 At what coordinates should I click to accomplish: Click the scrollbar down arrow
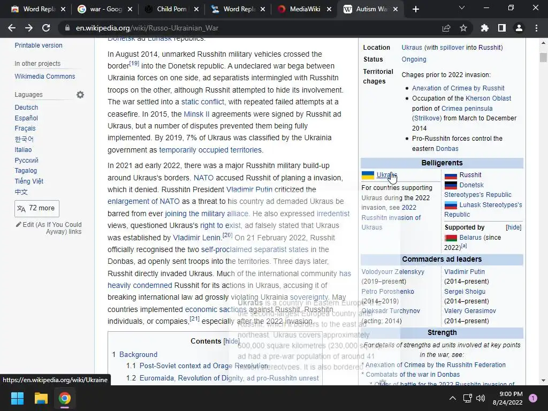coord(543,380)
